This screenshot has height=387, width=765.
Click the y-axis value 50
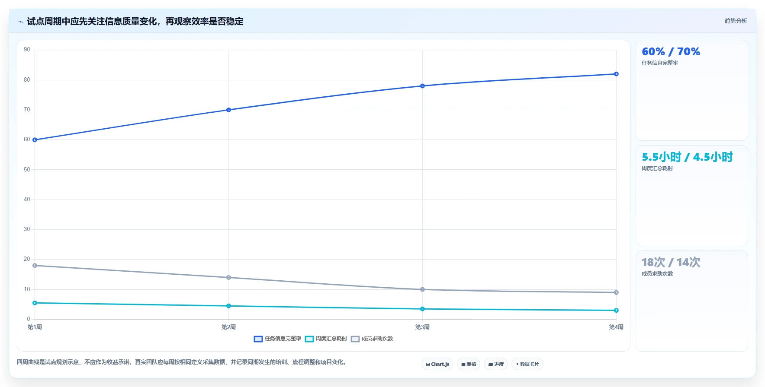click(x=27, y=170)
